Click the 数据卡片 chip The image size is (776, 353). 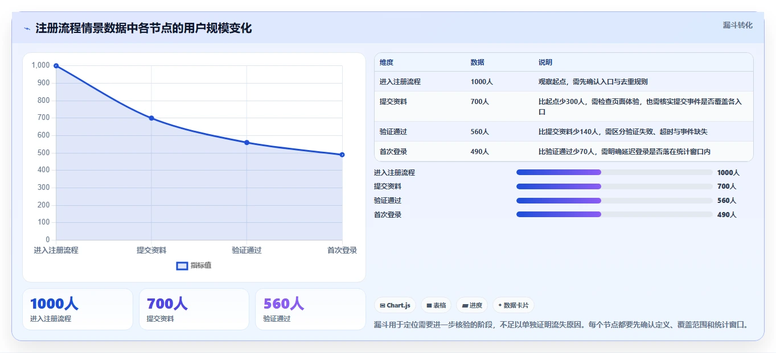(514, 305)
